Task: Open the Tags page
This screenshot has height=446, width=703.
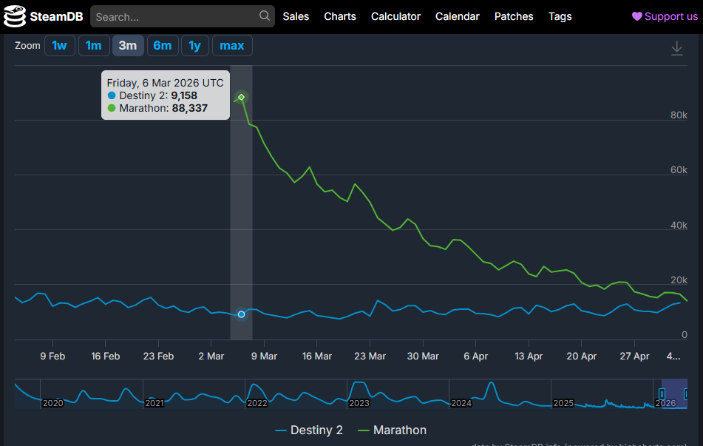Action: click(560, 16)
